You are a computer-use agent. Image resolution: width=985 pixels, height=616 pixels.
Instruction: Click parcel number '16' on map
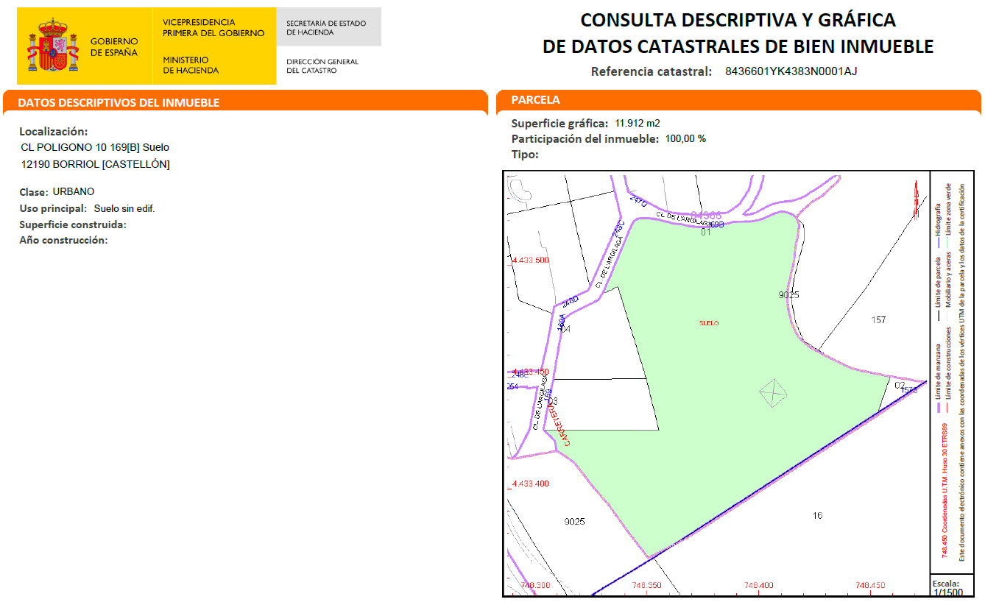(817, 515)
